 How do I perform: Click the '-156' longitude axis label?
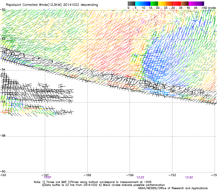coord(130,175)
